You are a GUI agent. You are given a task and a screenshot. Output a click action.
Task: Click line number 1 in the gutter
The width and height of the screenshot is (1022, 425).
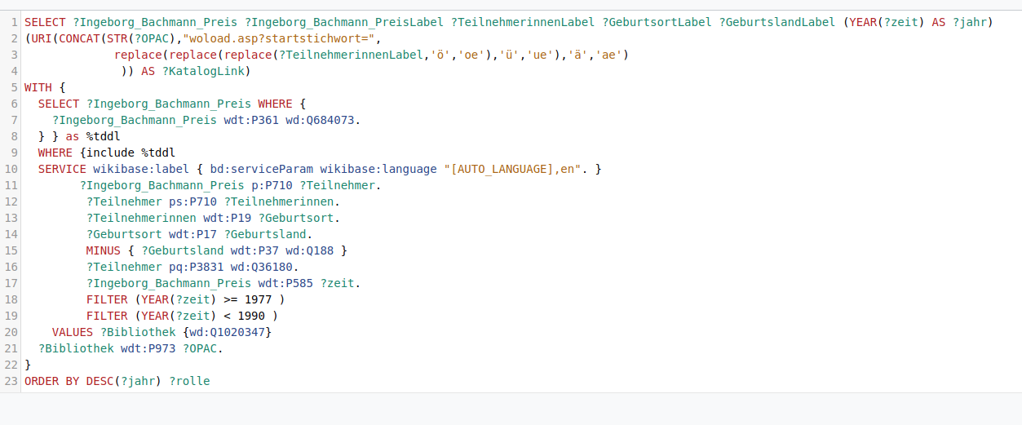(14, 22)
